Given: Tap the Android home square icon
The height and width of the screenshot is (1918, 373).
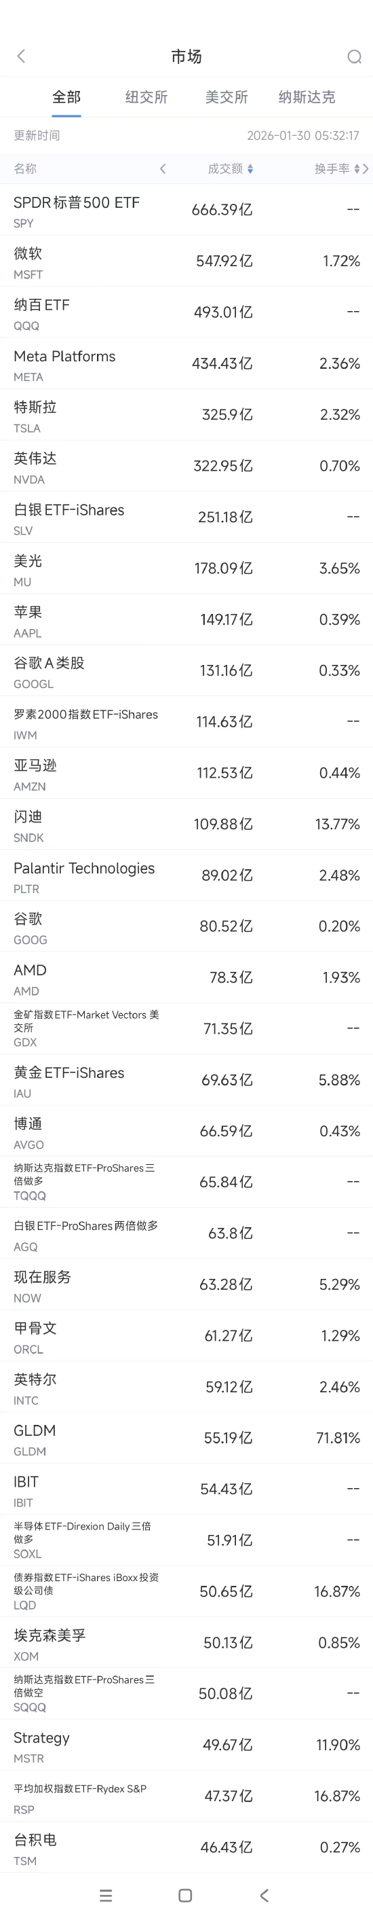Looking at the screenshot, I should (186, 1895).
